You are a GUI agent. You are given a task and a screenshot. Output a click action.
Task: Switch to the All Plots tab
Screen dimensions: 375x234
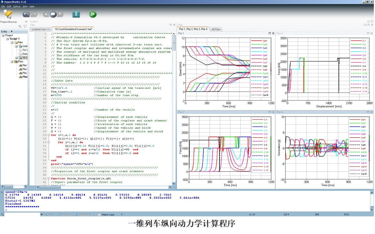click(x=216, y=29)
